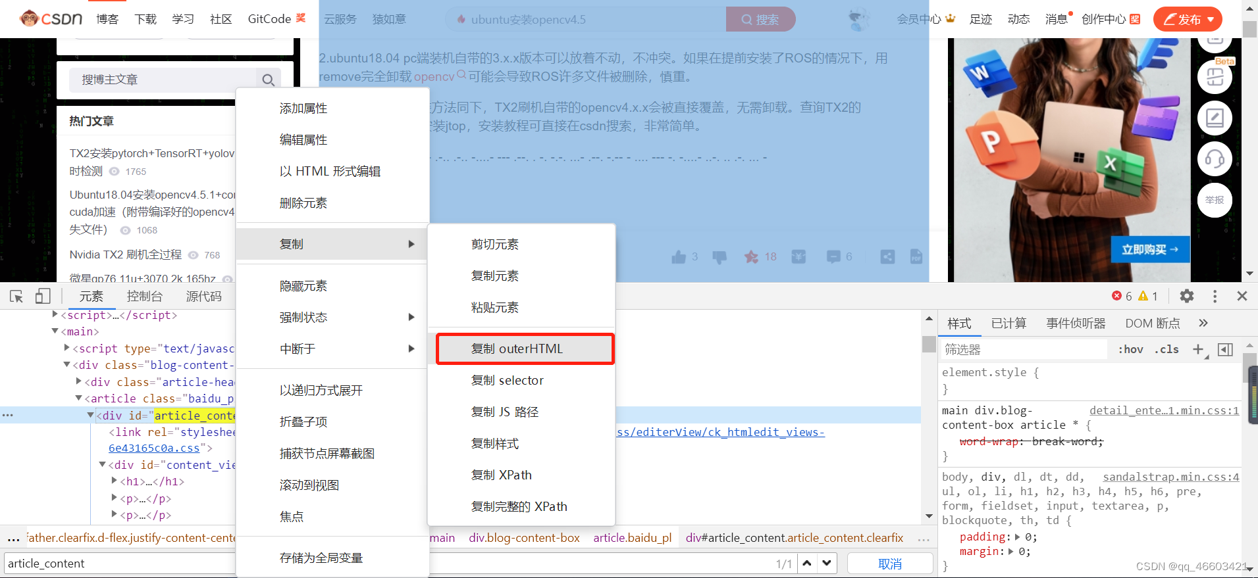Collapse the div id article_content node
1258x578 pixels.
coord(91,415)
